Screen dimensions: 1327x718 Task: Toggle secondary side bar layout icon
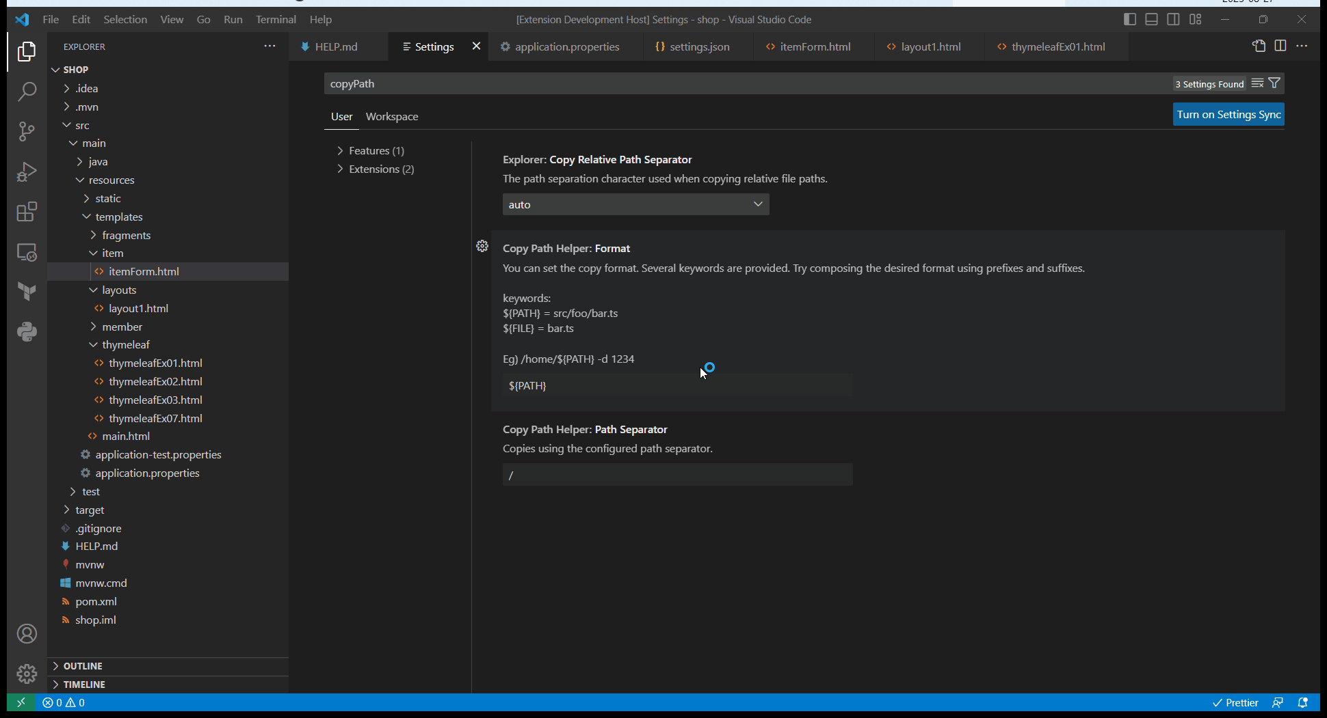point(1174,19)
